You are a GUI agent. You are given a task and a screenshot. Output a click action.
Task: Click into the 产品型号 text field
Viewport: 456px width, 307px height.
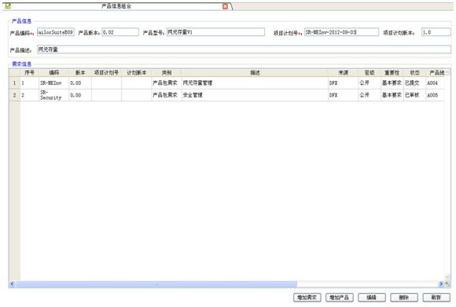point(215,32)
